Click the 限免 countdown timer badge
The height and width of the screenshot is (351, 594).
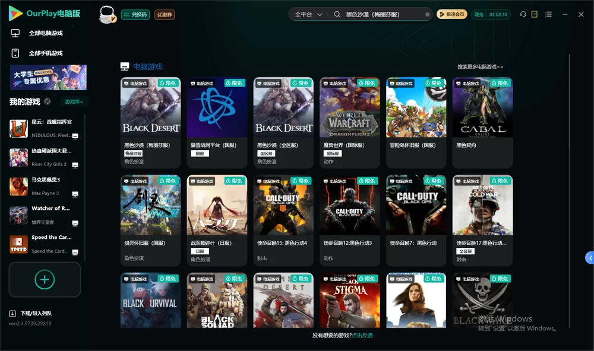(491, 14)
